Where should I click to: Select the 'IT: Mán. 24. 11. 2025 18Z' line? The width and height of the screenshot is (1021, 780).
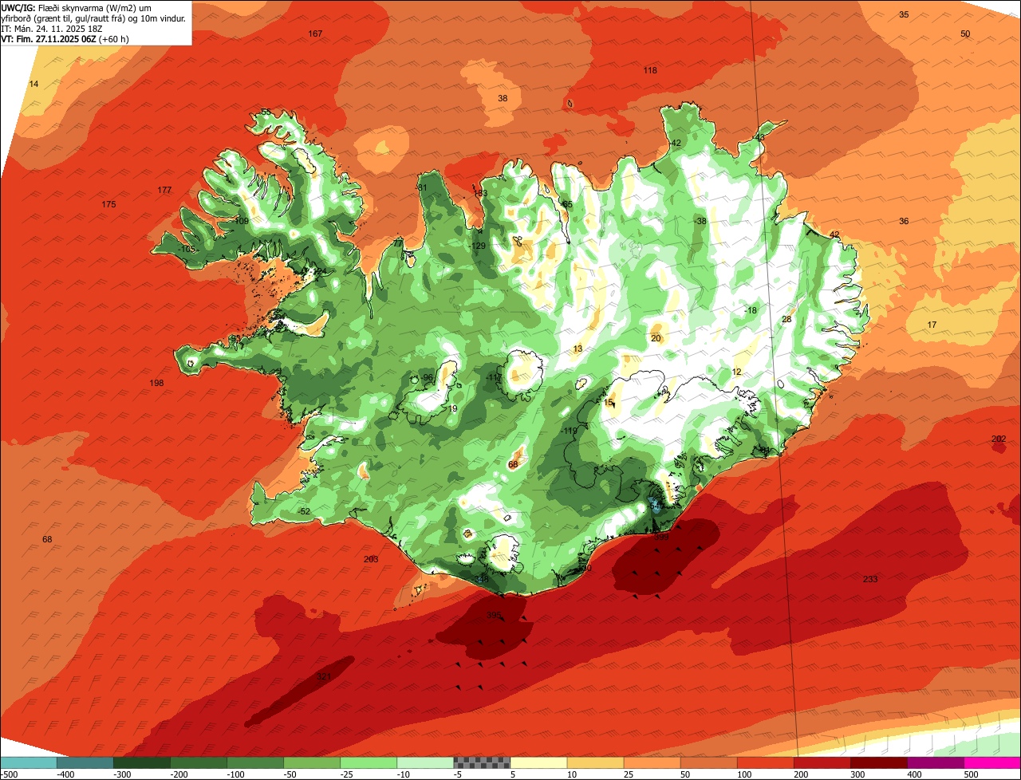click(x=52, y=28)
